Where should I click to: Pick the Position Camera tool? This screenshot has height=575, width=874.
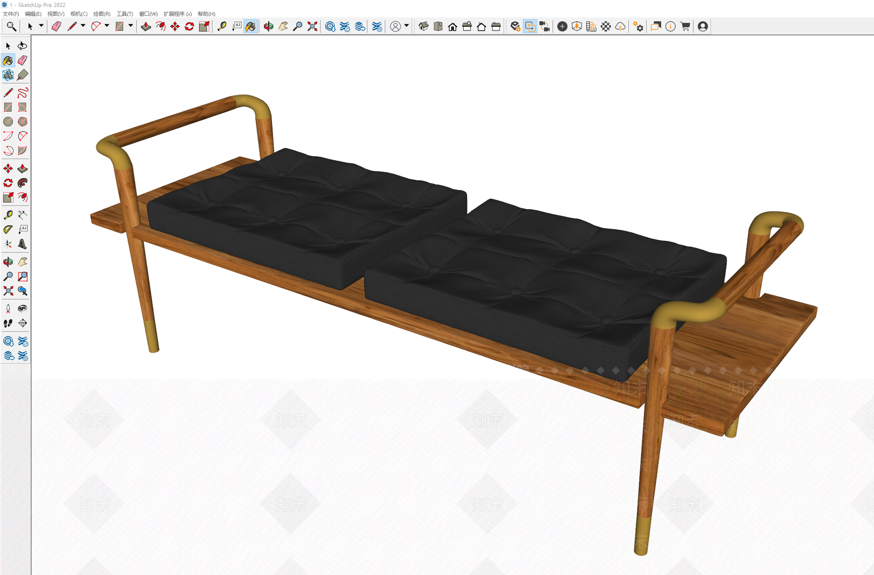coord(8,309)
